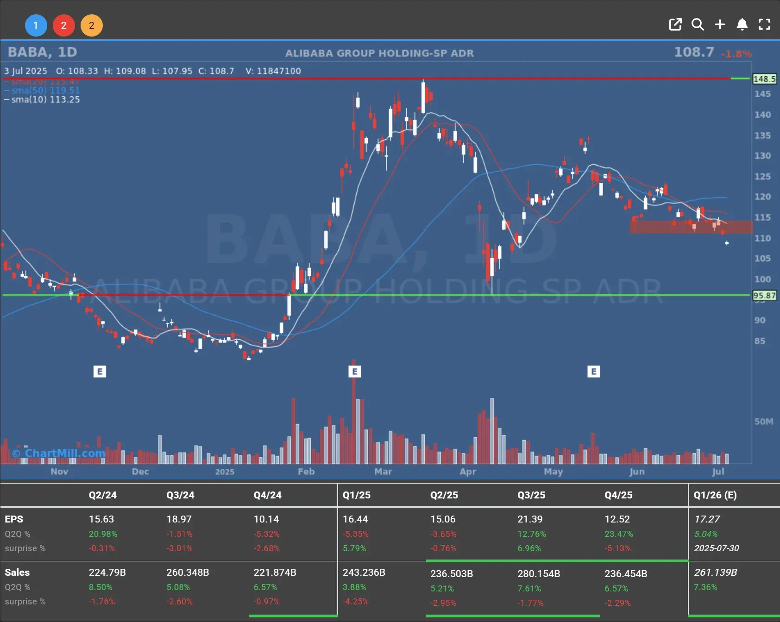780x622 pixels.
Task: Click earnings date 2025-07-30
Action: pos(716,548)
